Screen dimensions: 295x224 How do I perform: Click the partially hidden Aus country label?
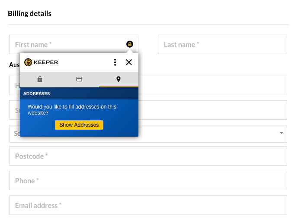click(x=14, y=65)
